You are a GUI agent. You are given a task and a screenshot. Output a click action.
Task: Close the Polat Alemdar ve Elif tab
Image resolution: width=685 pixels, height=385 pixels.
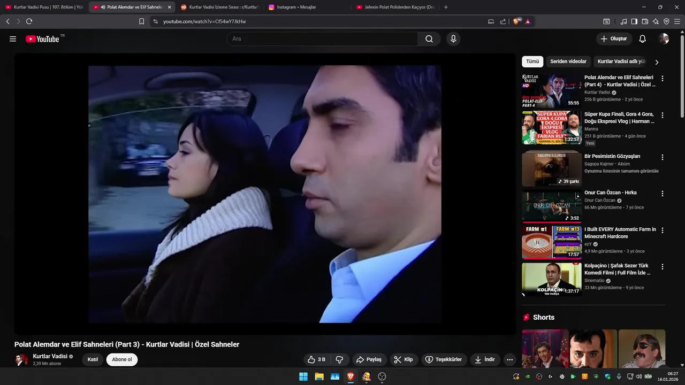tap(170, 7)
